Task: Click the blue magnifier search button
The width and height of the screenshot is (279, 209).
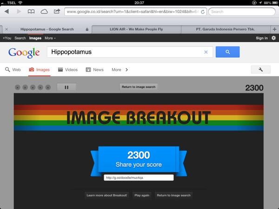Action: point(227,52)
